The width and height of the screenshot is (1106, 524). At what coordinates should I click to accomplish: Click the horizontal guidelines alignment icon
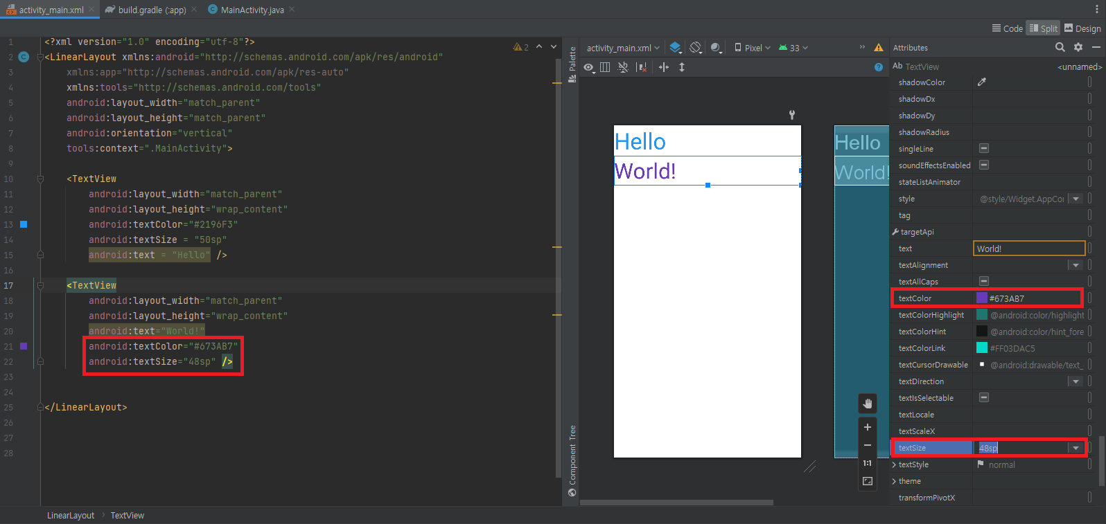click(664, 67)
